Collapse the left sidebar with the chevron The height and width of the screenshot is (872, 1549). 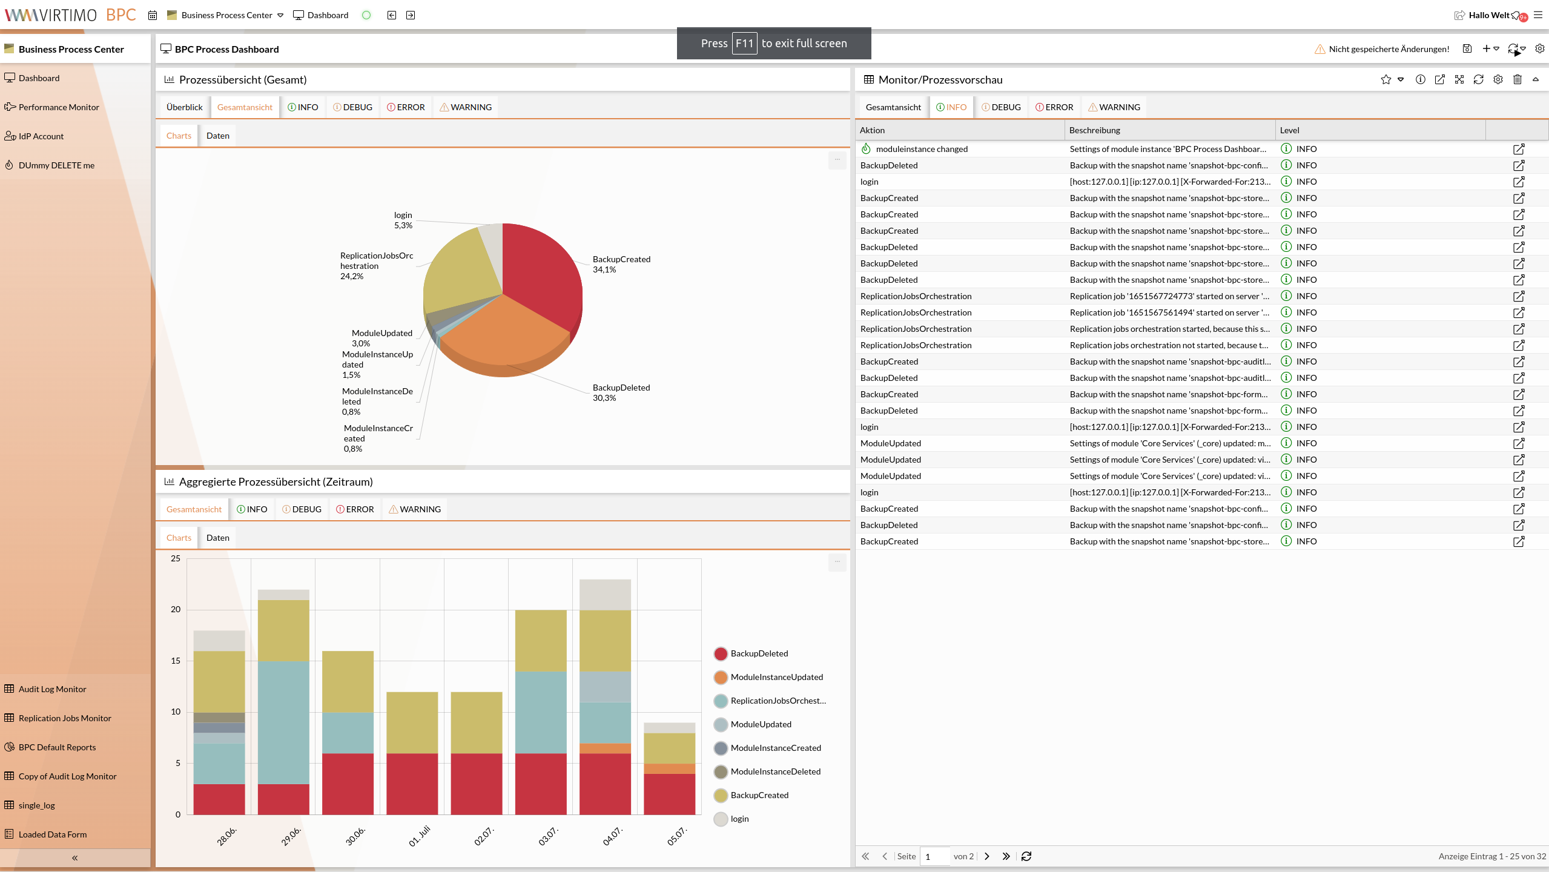74,857
